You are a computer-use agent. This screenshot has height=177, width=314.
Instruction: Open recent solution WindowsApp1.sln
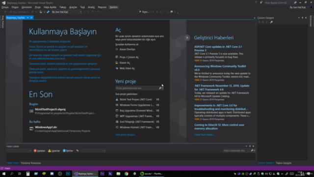(46, 127)
